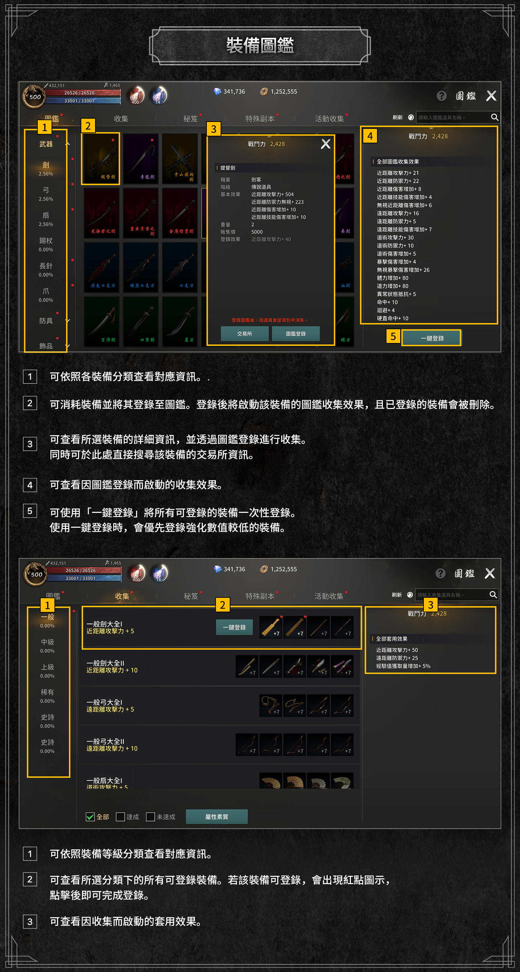This screenshot has width=520, height=972.
Task: Click the search magnifier in upper panel
Action: click(x=494, y=117)
